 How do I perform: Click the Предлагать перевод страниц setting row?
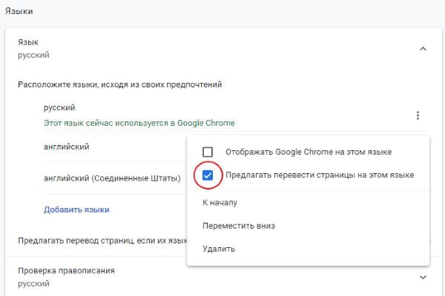(100, 240)
